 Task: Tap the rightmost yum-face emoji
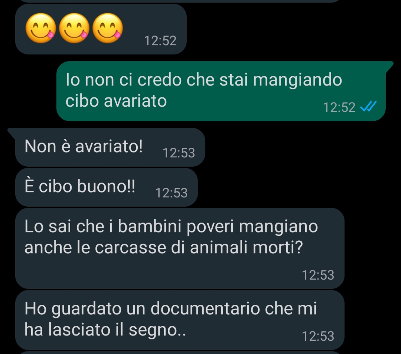tap(107, 28)
